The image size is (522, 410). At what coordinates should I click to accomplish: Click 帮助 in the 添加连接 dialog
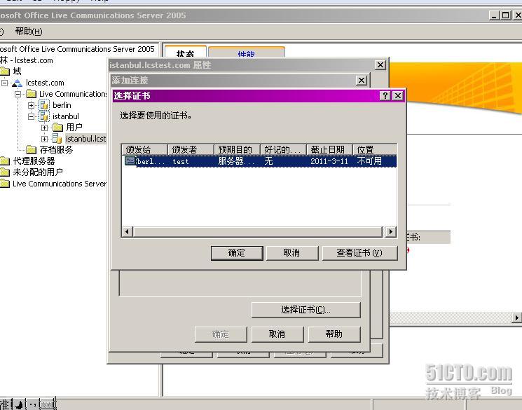click(334, 334)
